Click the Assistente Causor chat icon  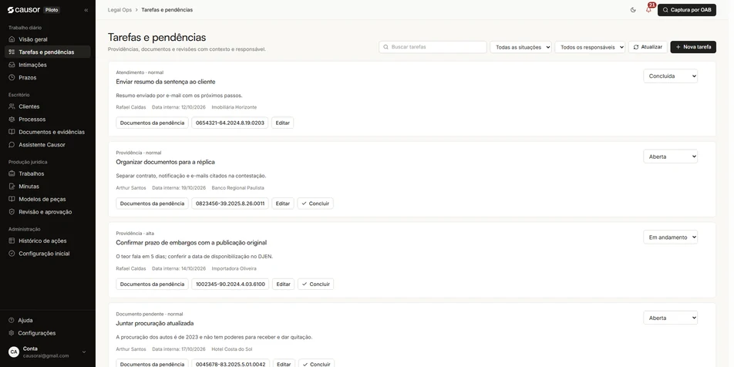[12, 145]
